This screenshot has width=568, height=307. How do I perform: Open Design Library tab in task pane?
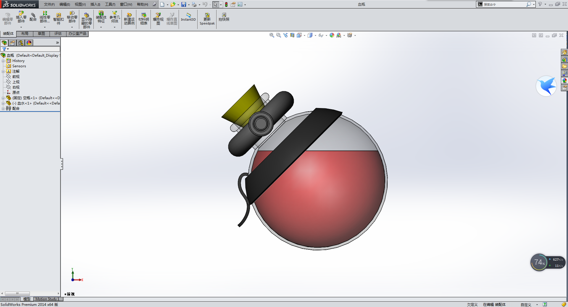click(564, 59)
